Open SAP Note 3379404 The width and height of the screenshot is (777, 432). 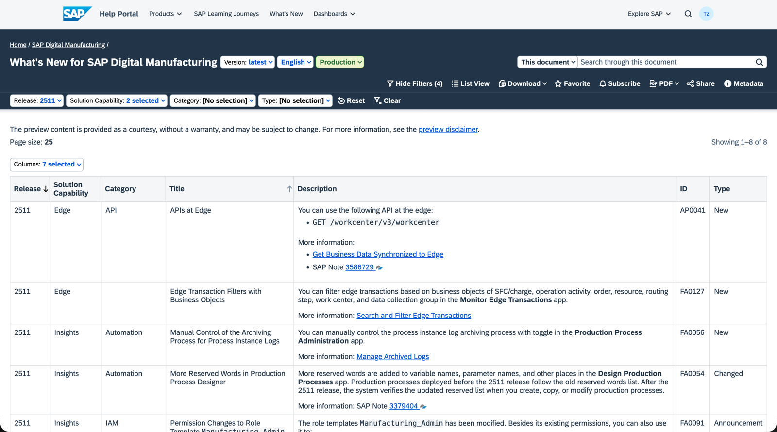(x=404, y=406)
